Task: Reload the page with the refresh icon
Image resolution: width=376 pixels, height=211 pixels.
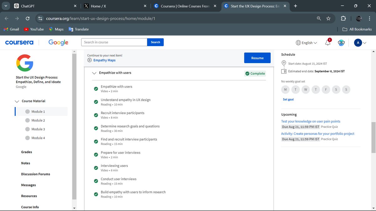Action: pyautogui.click(x=27, y=18)
